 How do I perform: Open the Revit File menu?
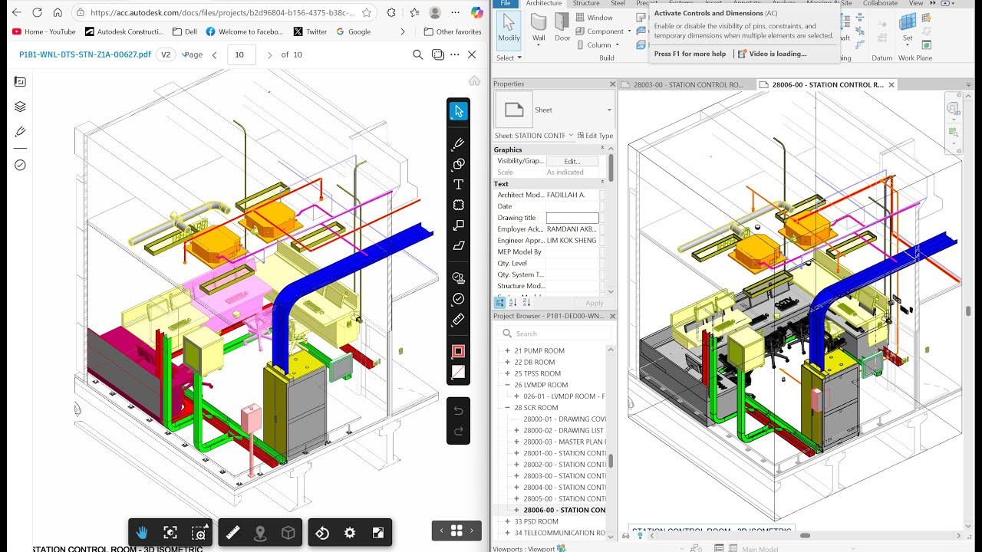[506, 3]
